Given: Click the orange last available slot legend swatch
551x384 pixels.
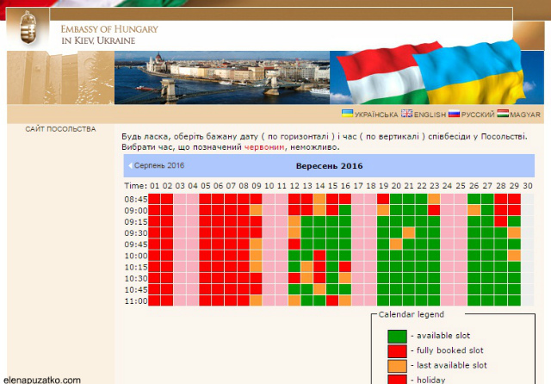Looking at the screenshot, I should [397, 366].
